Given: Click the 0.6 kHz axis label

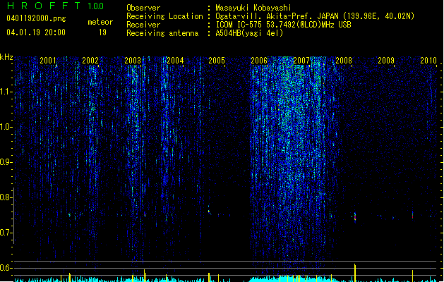Looking at the screenshot, I should tap(6, 268).
